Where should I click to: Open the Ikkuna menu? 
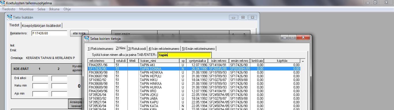click(x=54, y=9)
